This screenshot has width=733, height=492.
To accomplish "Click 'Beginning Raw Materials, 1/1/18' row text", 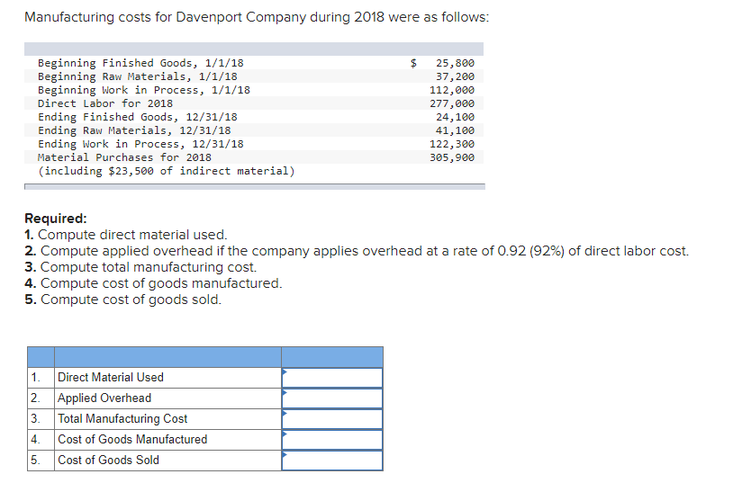I will click(x=138, y=76).
